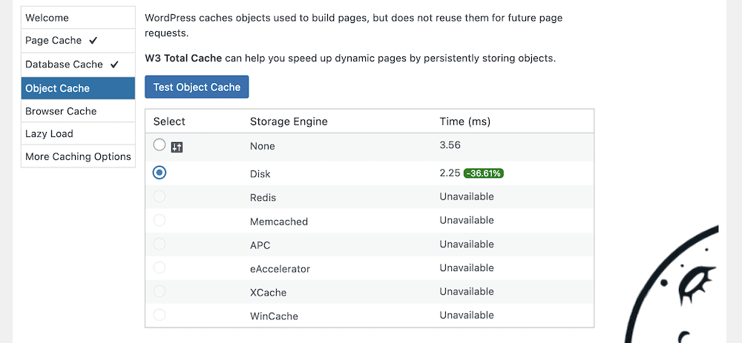Click the Page Cache checkmark icon
The width and height of the screenshot is (742, 343).
pyautogui.click(x=93, y=41)
